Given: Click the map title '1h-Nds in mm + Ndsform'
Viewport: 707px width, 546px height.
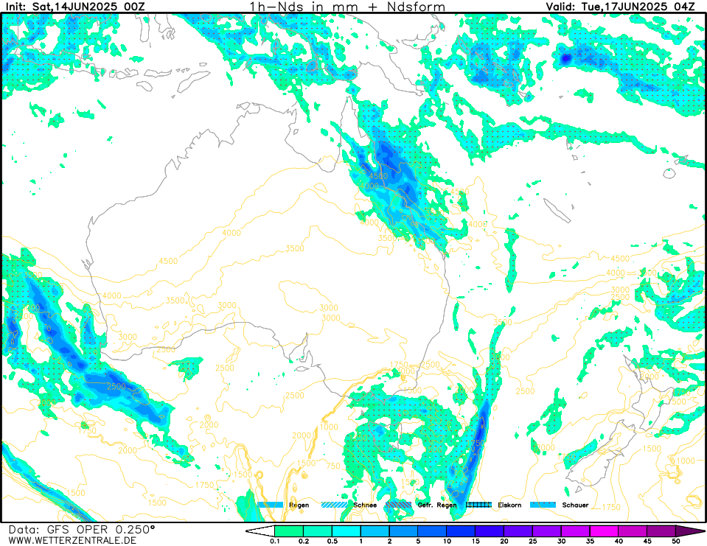Looking at the screenshot, I should [x=347, y=7].
